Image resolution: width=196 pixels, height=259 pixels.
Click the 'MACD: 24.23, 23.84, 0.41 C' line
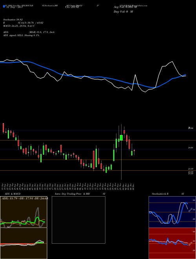click(19, 26)
